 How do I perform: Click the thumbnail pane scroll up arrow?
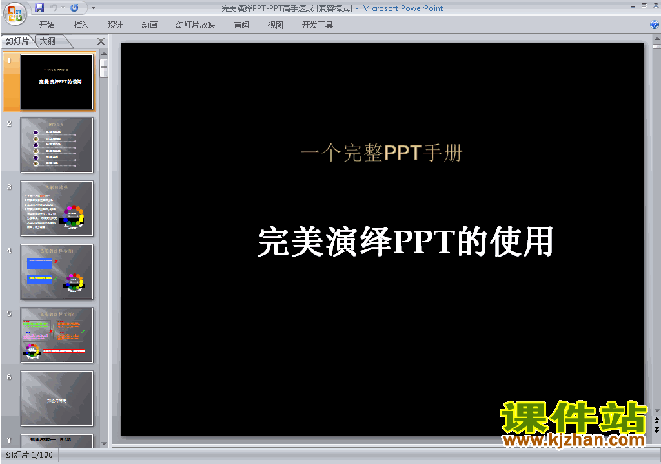(104, 54)
